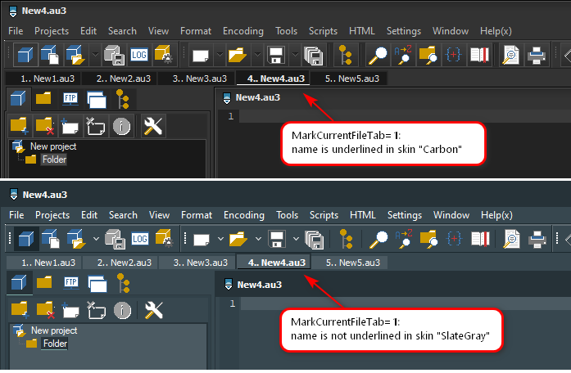Open Scripts menu in bottom SlateGray window
This screenshot has width=571, height=373.
(323, 215)
